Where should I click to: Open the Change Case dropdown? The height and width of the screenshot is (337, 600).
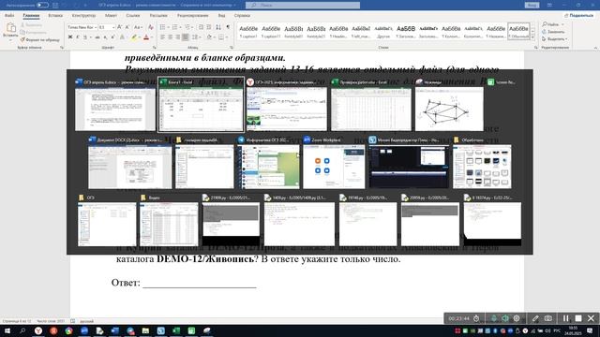(138, 27)
